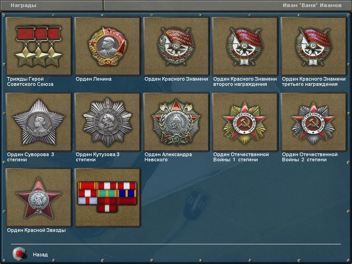Click the Order of Lenin medal

tap(108, 46)
